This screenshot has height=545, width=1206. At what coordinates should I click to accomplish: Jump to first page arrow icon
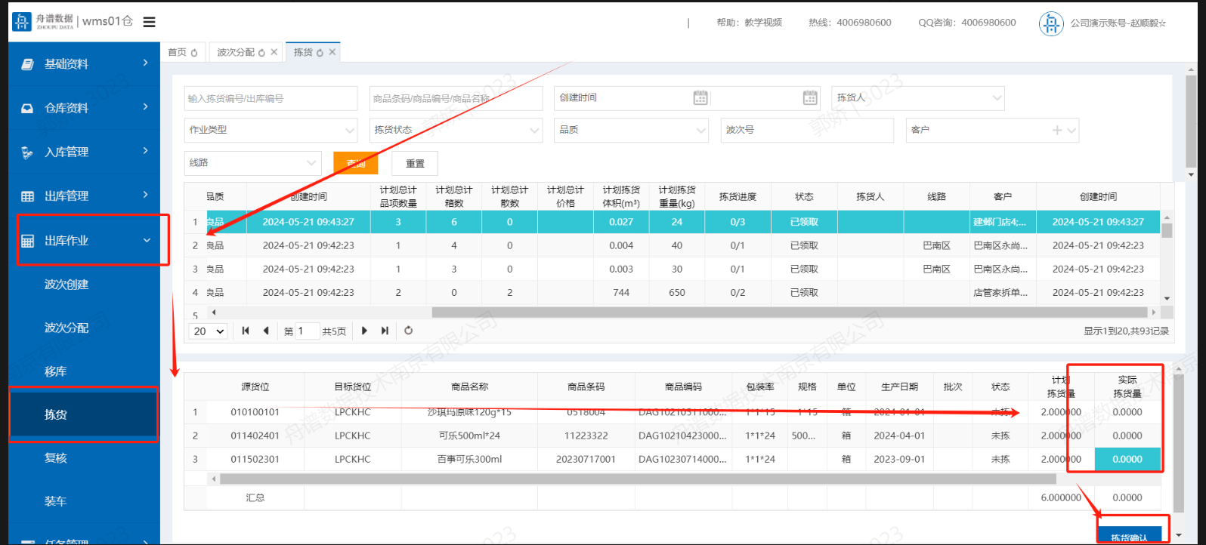point(246,331)
